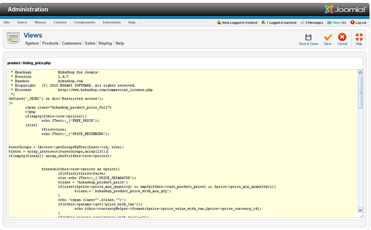Click the Save checkmark icon
The image size is (371, 230).
[328, 37]
